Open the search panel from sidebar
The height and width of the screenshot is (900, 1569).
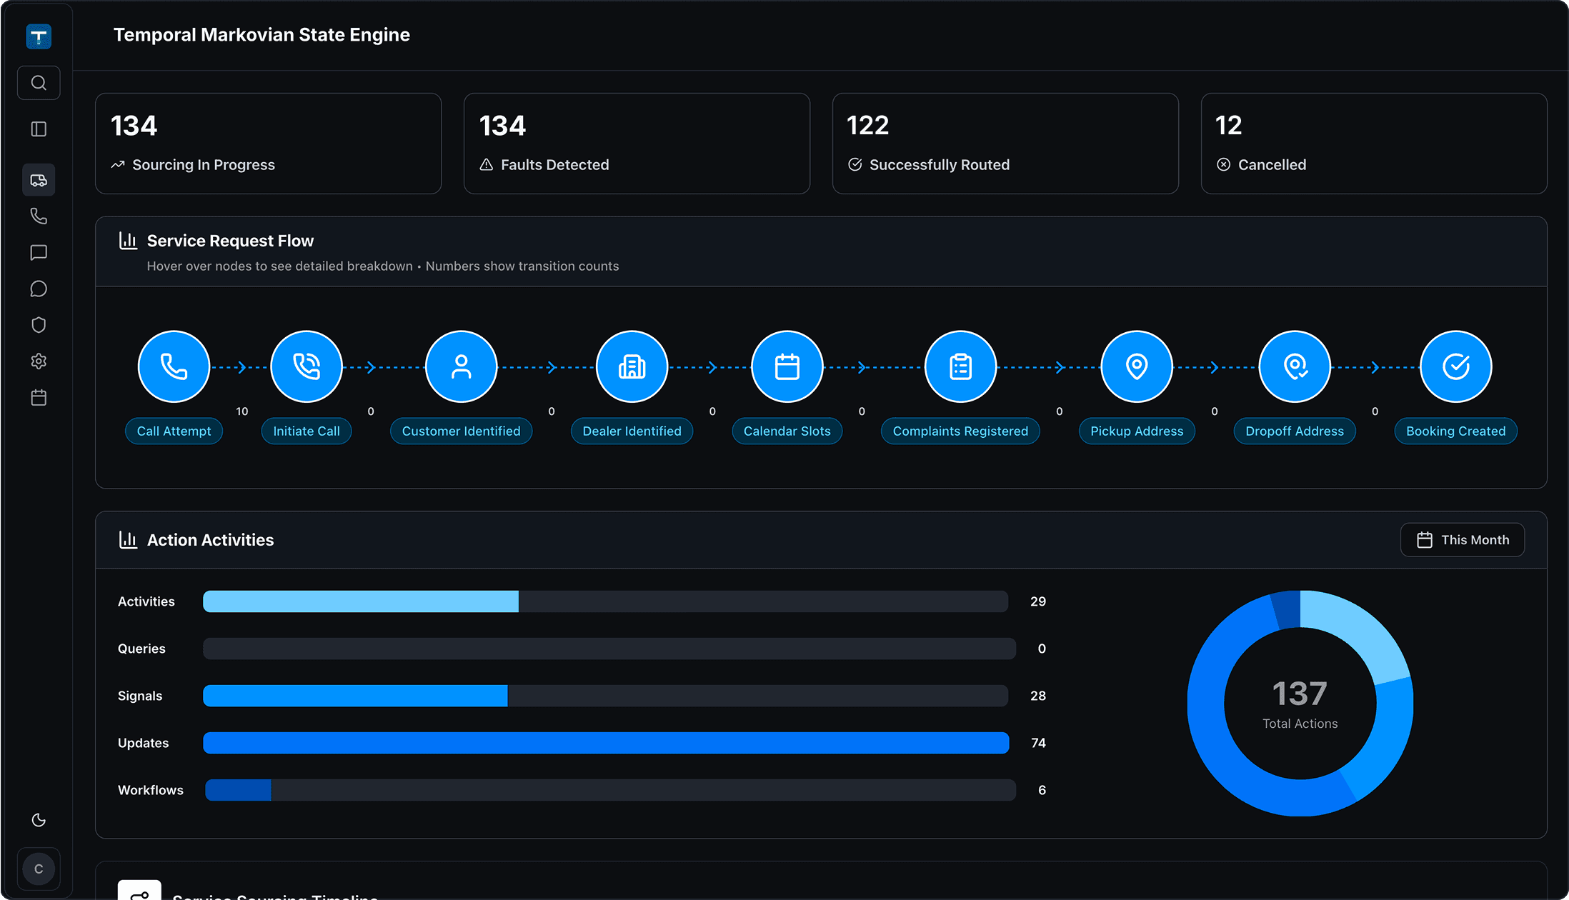pos(39,82)
